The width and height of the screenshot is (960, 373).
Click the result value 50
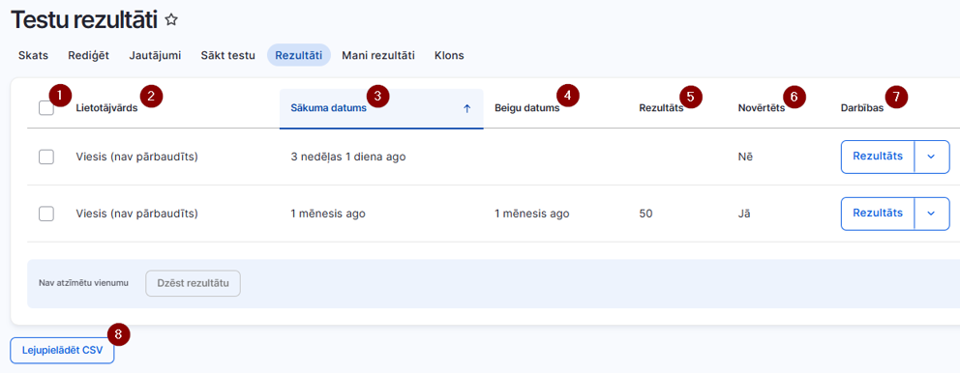(645, 214)
